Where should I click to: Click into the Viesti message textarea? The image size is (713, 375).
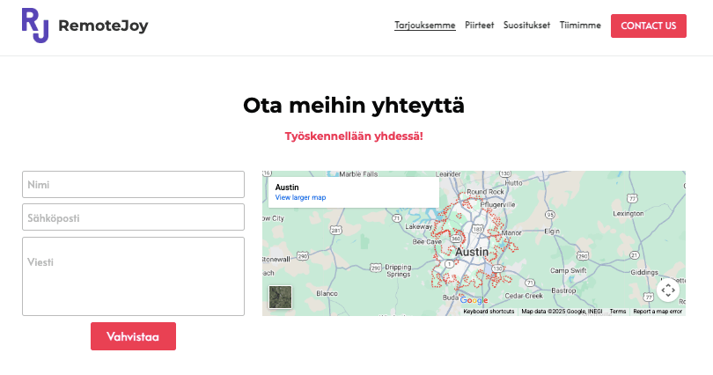coord(133,276)
